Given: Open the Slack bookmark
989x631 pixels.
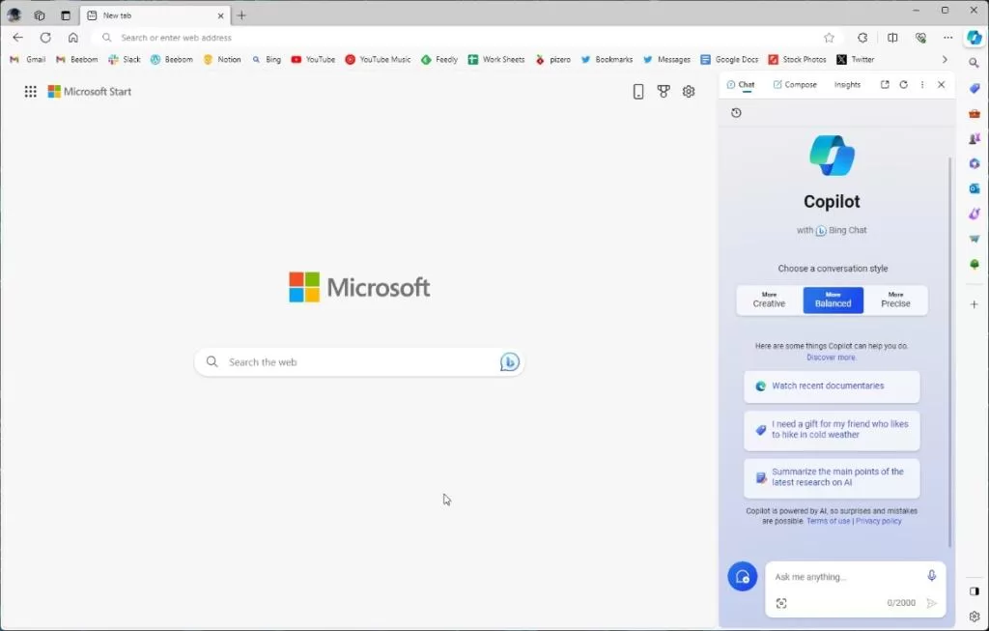Looking at the screenshot, I should [x=125, y=59].
